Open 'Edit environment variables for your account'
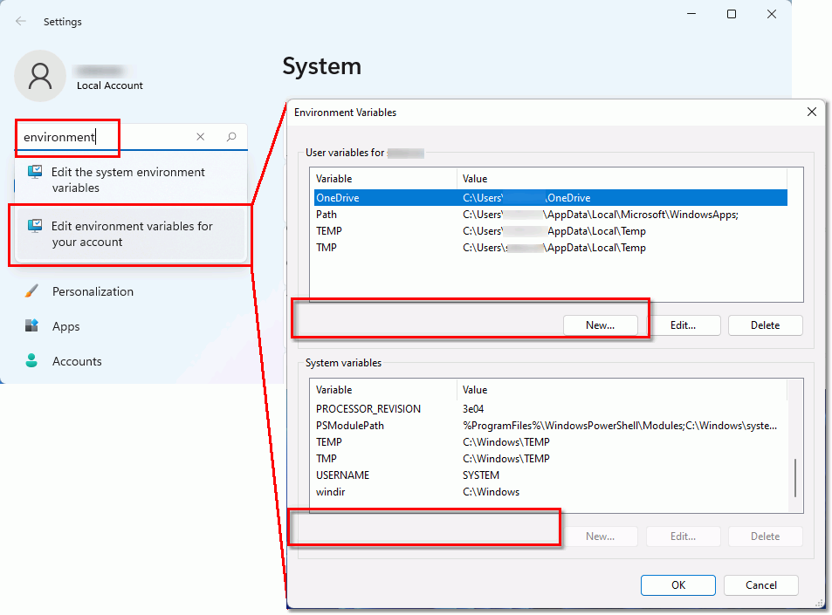This screenshot has width=832, height=615. pyautogui.click(x=131, y=234)
